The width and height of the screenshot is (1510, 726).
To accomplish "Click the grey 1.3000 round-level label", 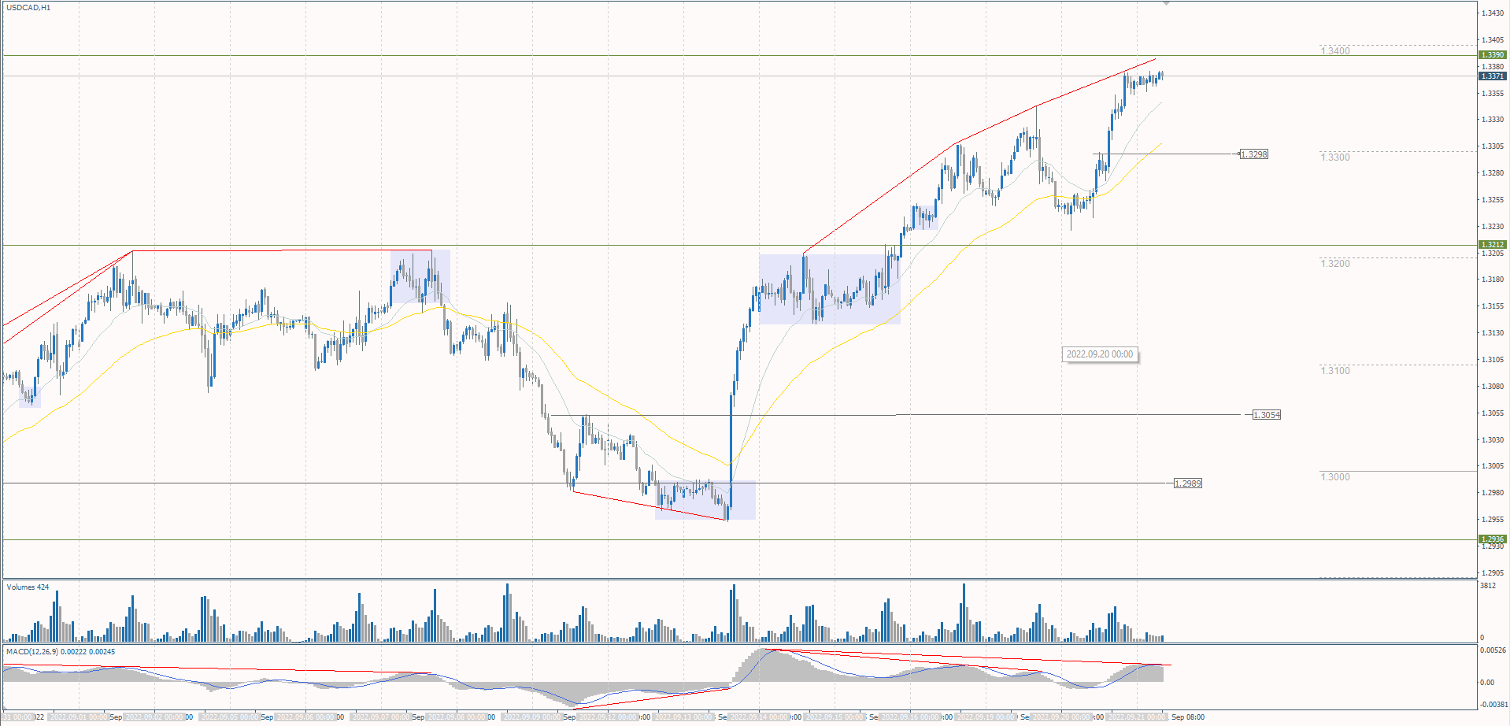I will click(1335, 477).
